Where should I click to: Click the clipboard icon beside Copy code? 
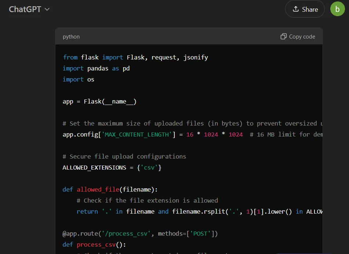click(283, 36)
